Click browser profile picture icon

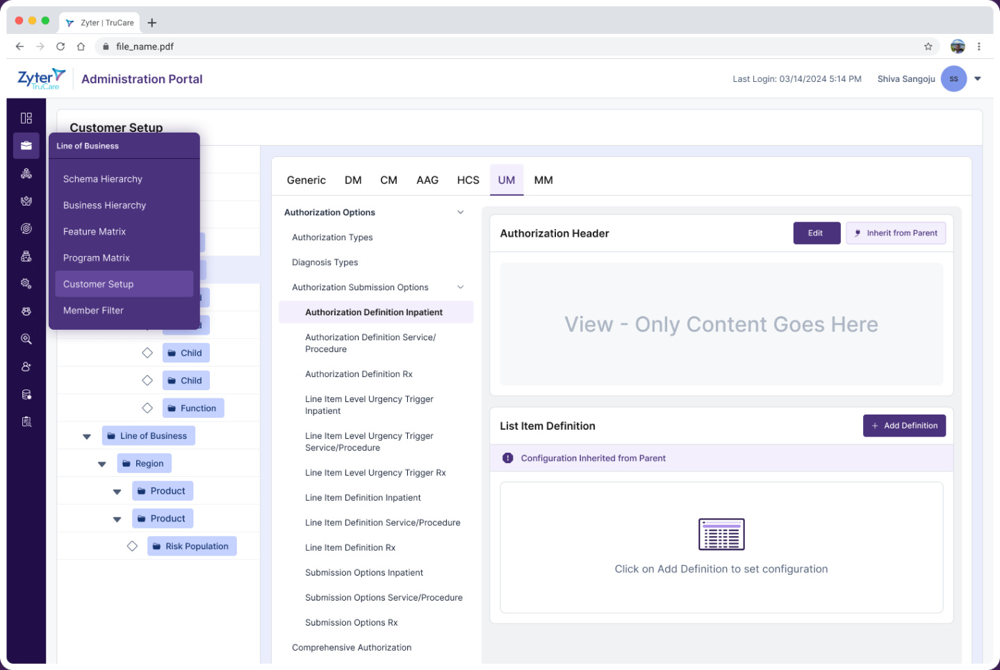[x=958, y=47]
